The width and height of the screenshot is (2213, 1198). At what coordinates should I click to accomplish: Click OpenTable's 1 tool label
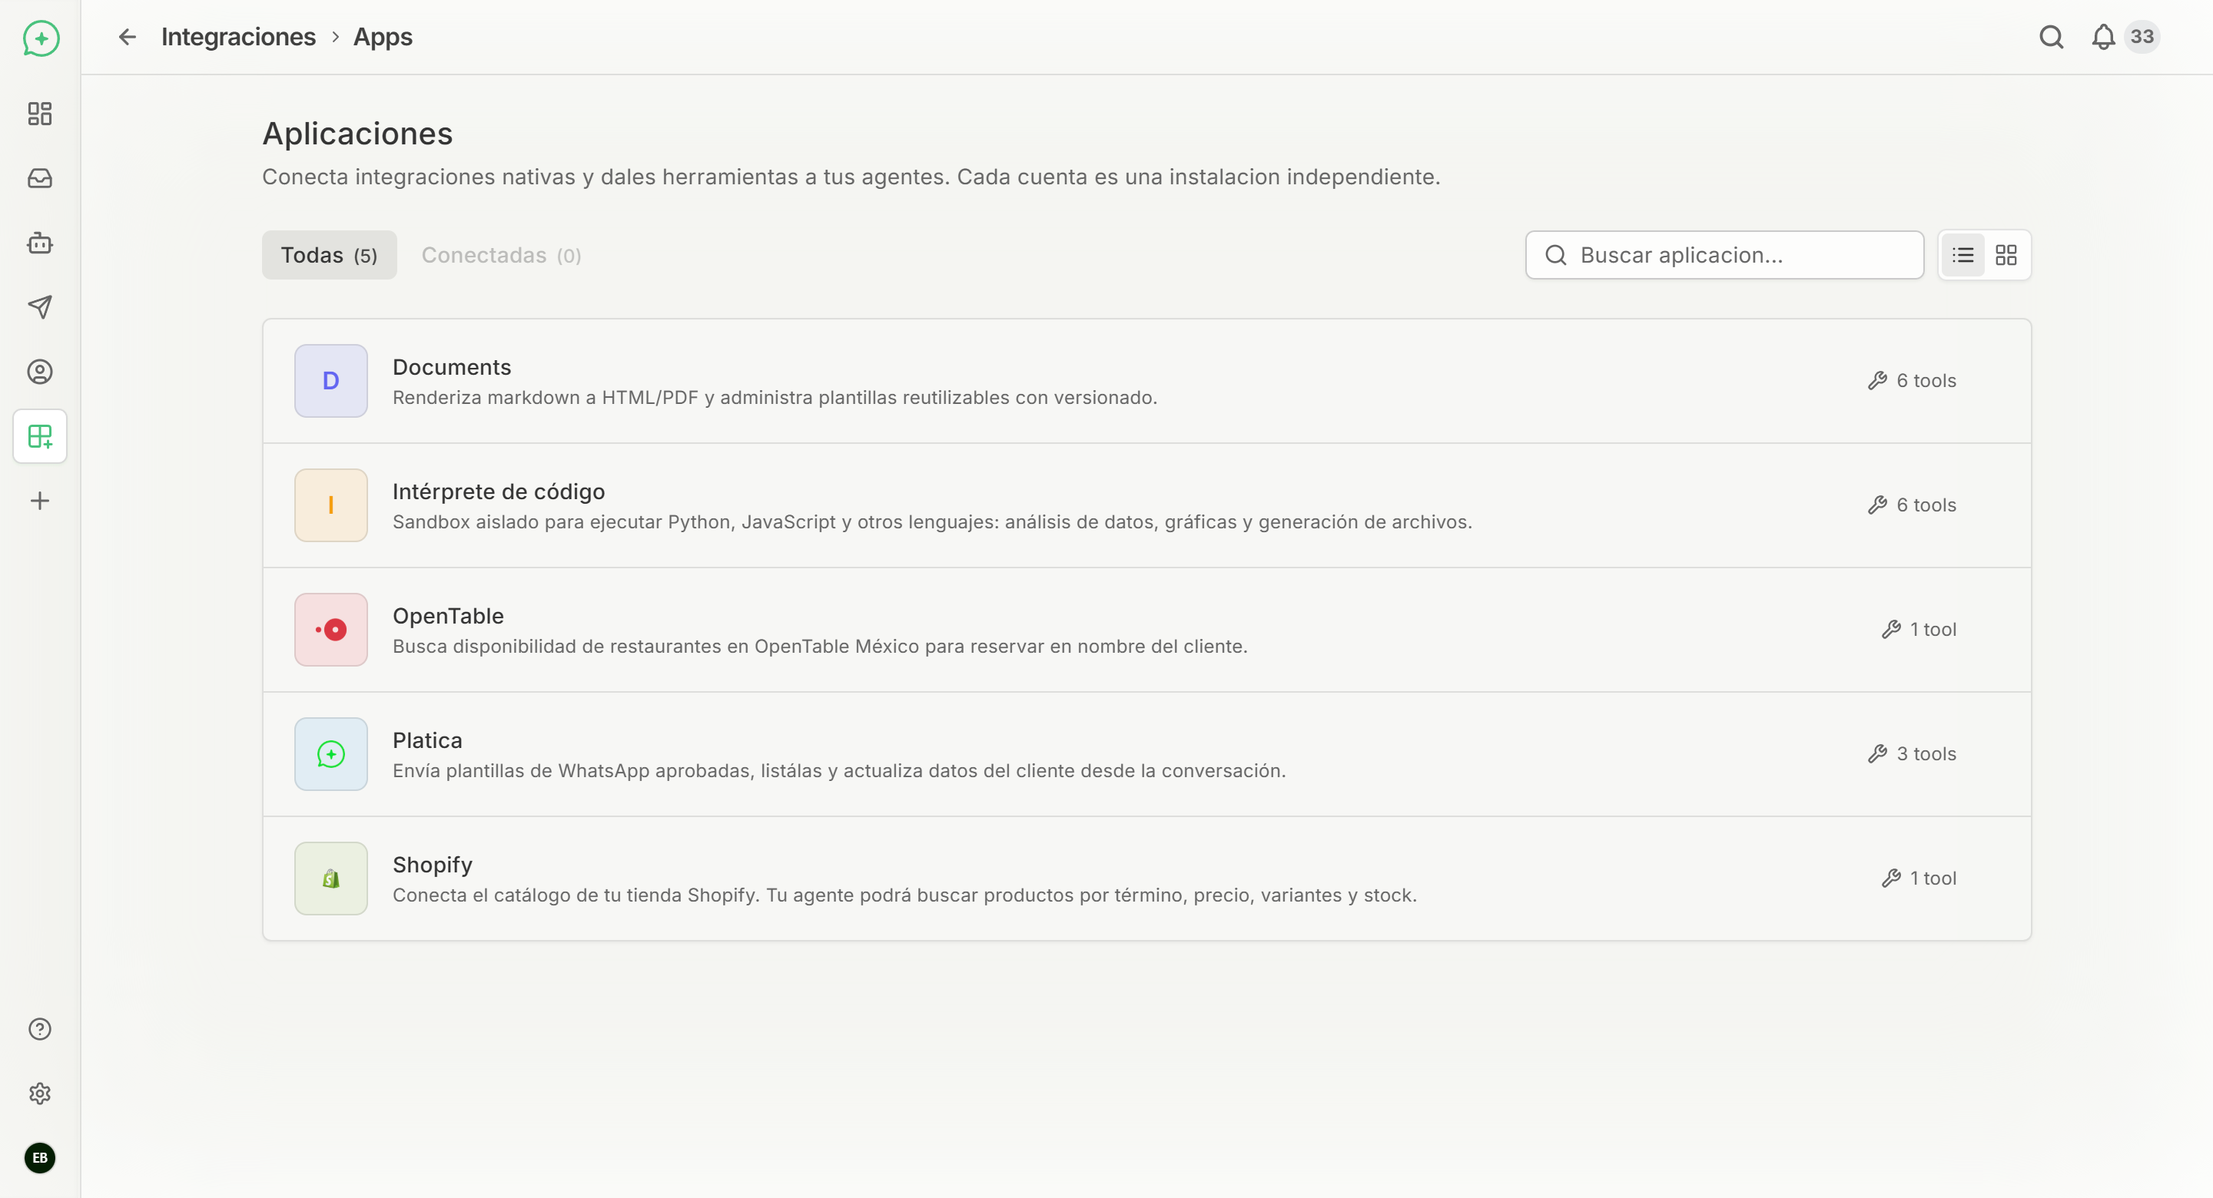tap(1933, 630)
